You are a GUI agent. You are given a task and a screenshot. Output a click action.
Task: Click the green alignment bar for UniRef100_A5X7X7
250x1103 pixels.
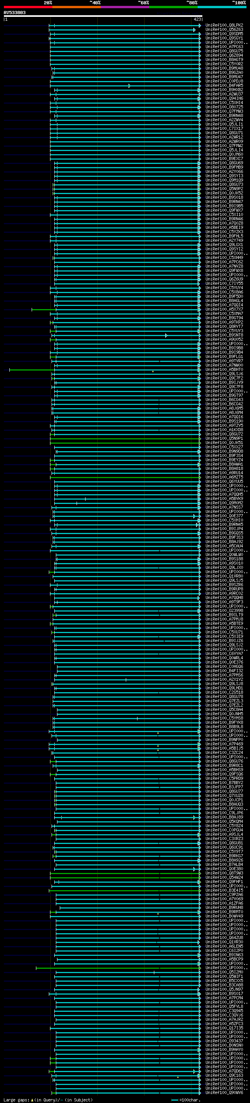click(x=44, y=309)
